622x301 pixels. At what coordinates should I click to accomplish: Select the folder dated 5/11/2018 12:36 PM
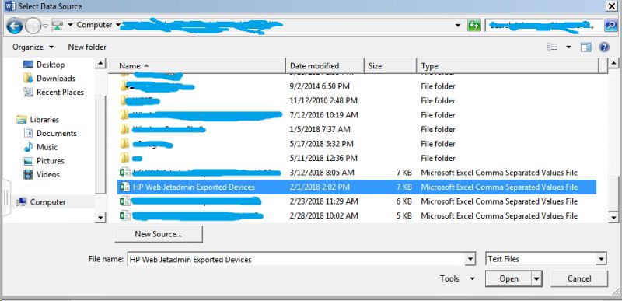(357, 158)
